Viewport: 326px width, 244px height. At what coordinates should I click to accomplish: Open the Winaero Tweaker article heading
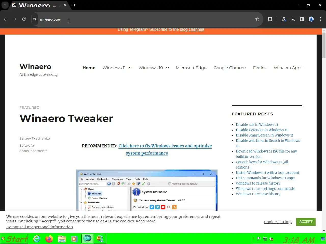click(x=66, y=118)
